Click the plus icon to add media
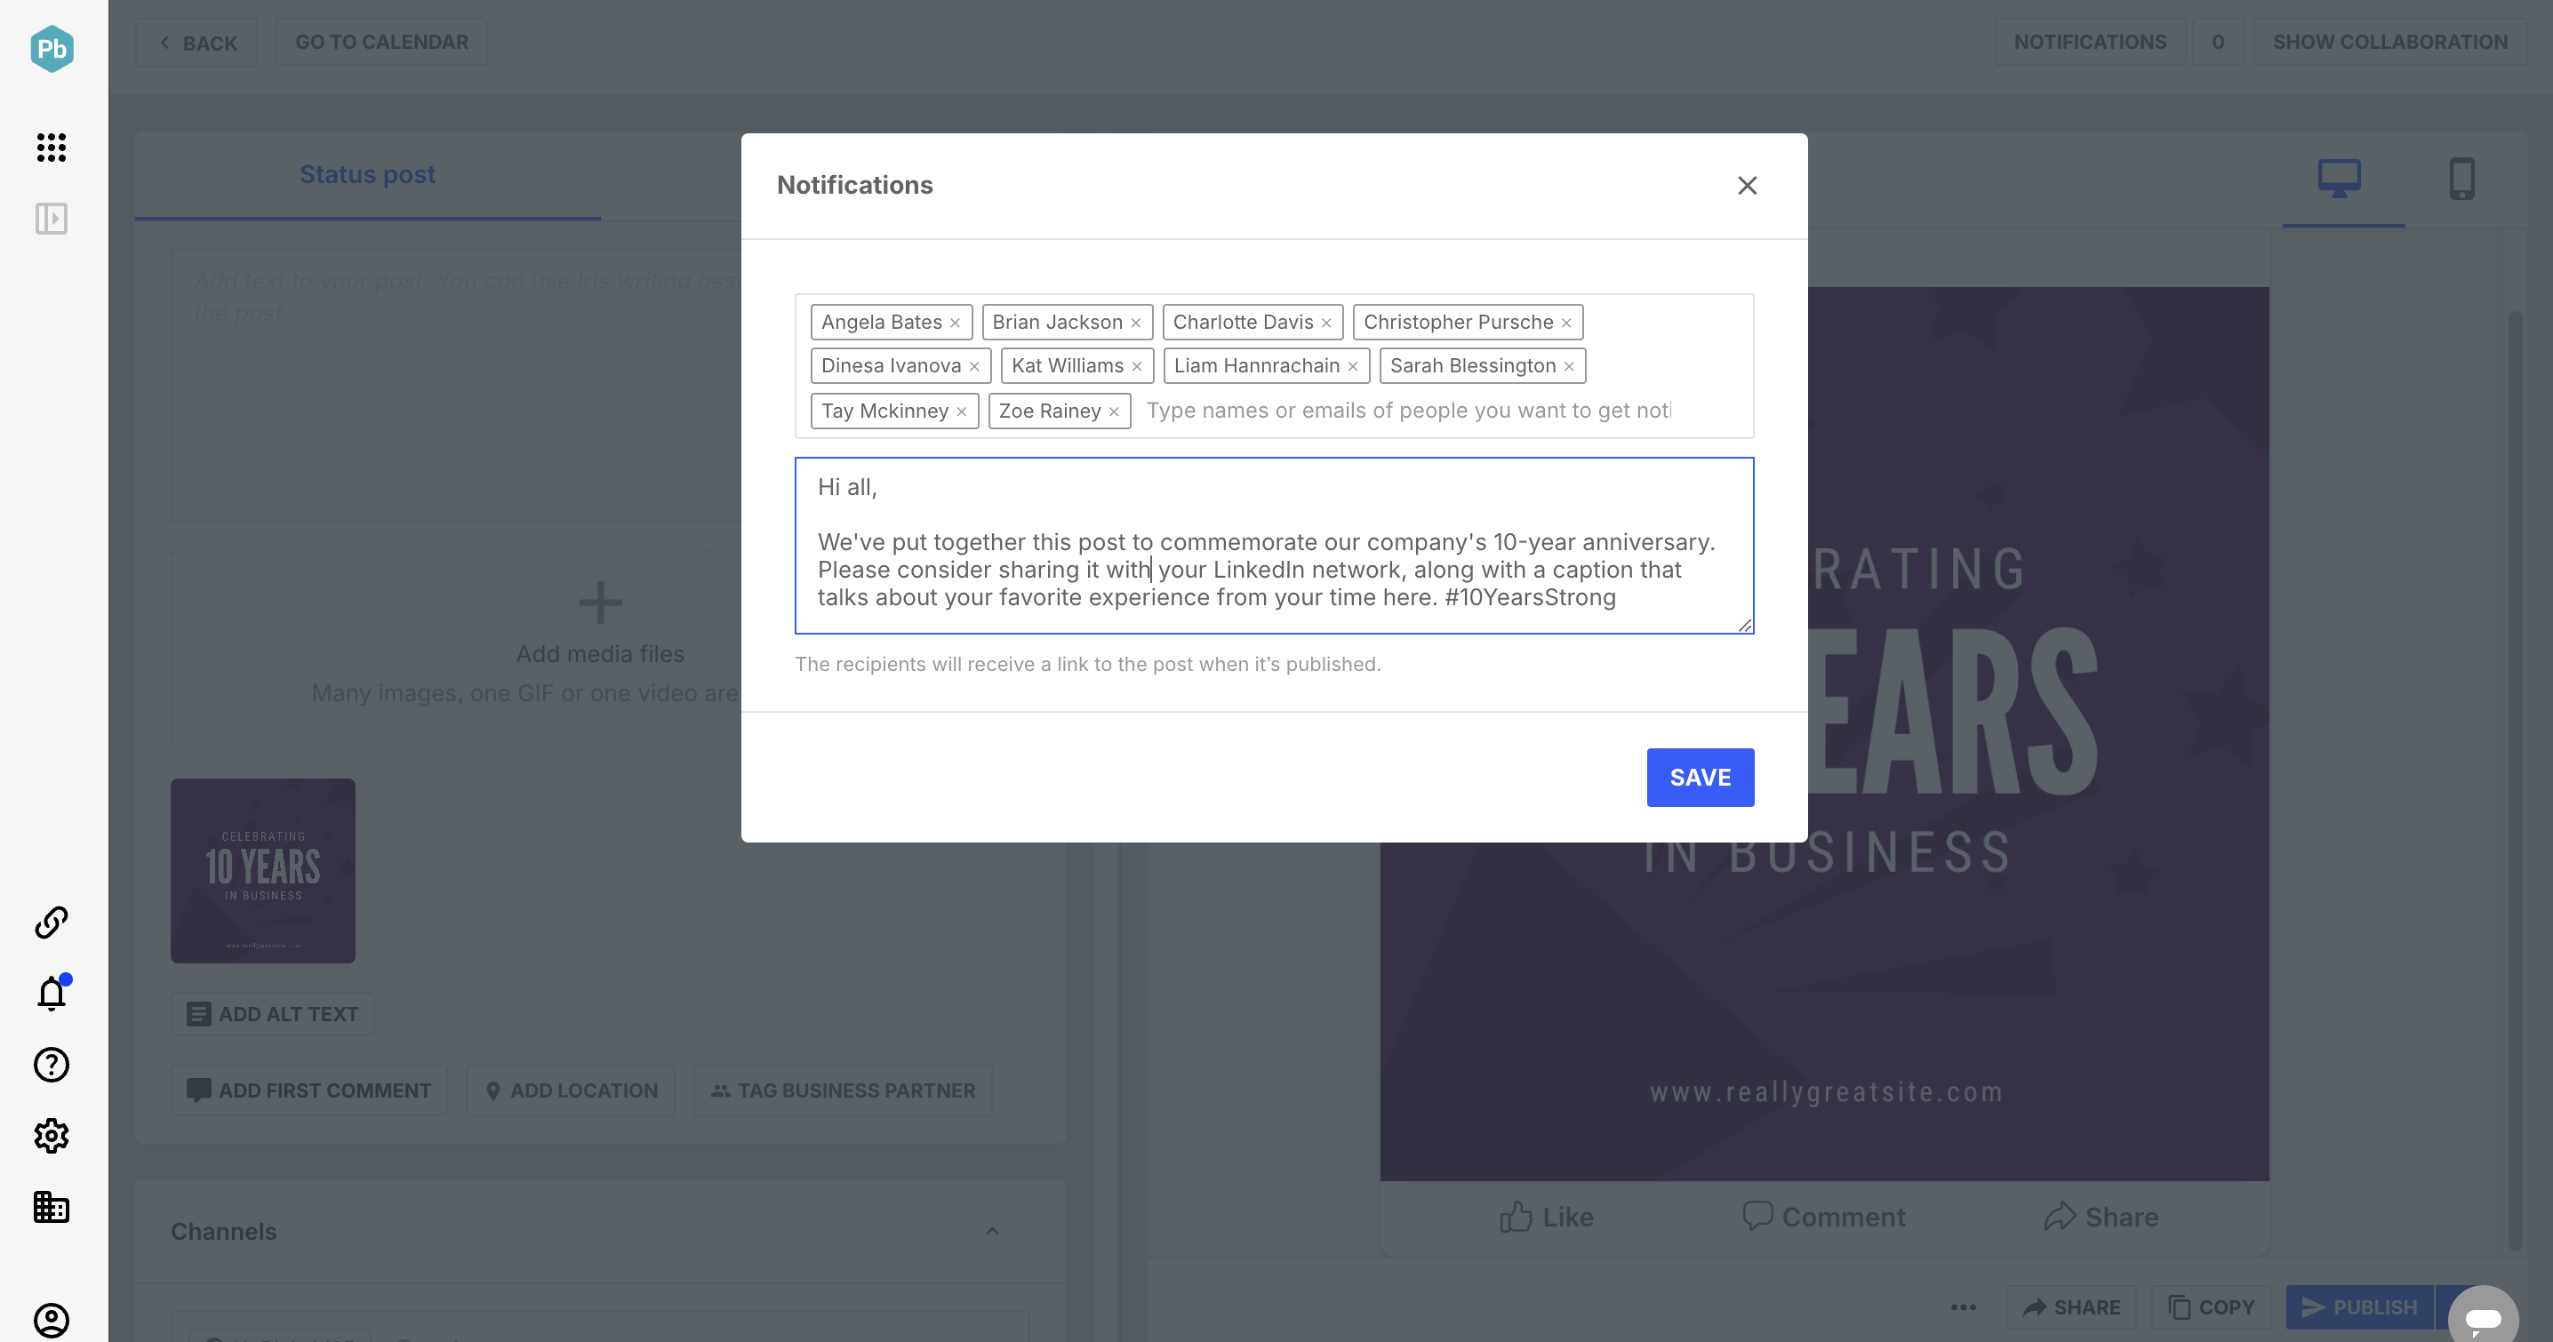This screenshot has height=1342, width=2553. tap(600, 603)
